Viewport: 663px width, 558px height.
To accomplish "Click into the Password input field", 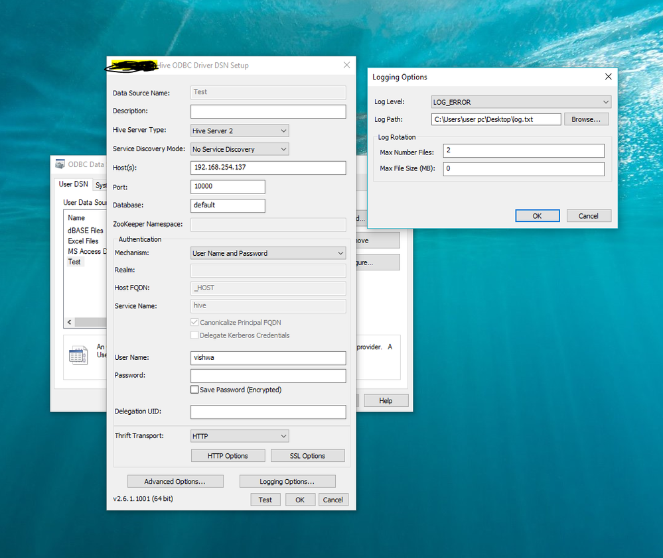I will 268,376.
